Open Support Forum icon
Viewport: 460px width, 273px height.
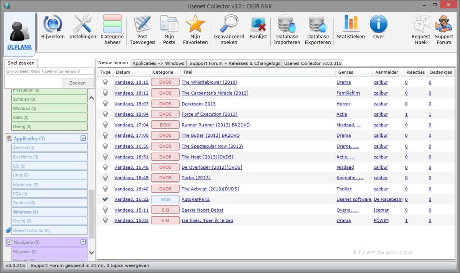point(444,24)
